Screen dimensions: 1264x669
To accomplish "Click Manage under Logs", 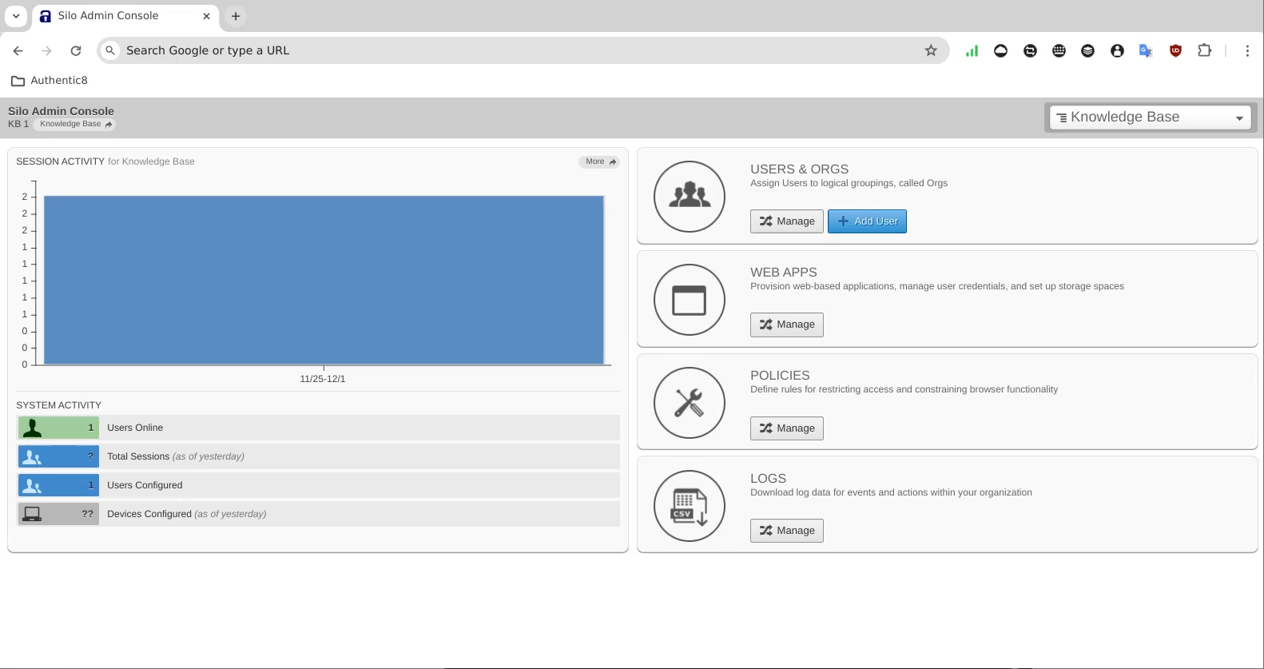I will pyautogui.click(x=787, y=531).
